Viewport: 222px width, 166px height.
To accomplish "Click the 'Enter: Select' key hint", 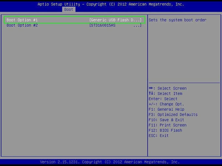I will point(163,99).
